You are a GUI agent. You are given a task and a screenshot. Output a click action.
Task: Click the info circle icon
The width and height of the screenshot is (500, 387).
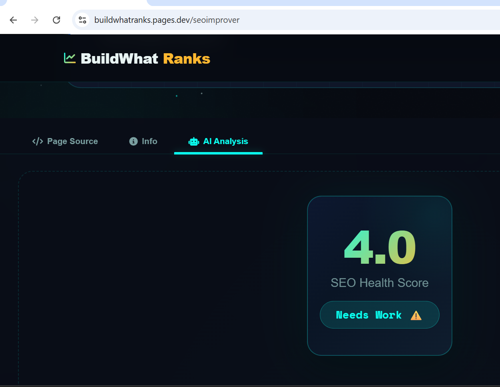pyautogui.click(x=133, y=141)
